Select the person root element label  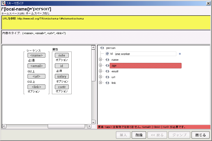tap(111, 48)
